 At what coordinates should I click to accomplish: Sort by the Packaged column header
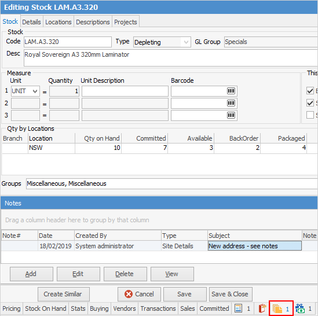283,138
